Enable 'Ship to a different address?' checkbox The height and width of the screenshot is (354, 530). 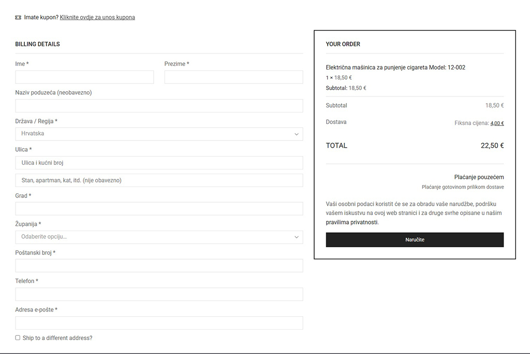(x=18, y=338)
